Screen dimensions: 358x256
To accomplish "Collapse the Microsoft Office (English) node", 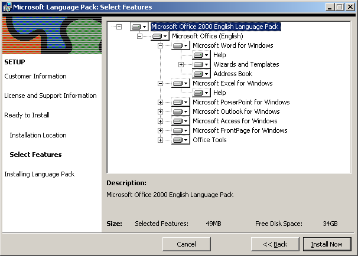I will pyautogui.click(x=139, y=36).
